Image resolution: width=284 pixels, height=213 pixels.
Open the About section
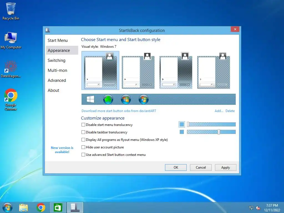coord(62,90)
